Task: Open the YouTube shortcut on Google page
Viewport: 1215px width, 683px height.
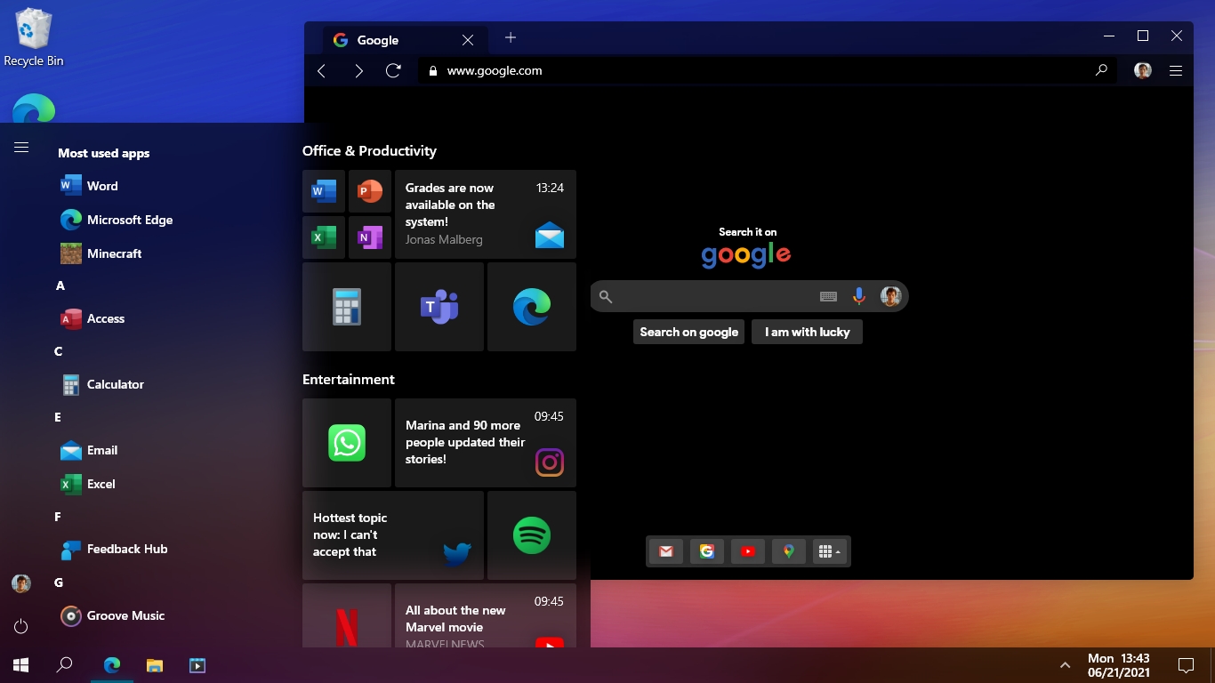Action: 748,551
